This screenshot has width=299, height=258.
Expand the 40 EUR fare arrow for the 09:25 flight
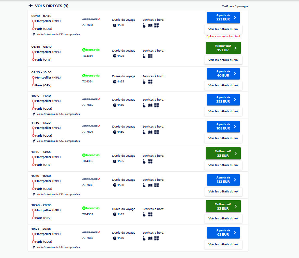coord(235,74)
